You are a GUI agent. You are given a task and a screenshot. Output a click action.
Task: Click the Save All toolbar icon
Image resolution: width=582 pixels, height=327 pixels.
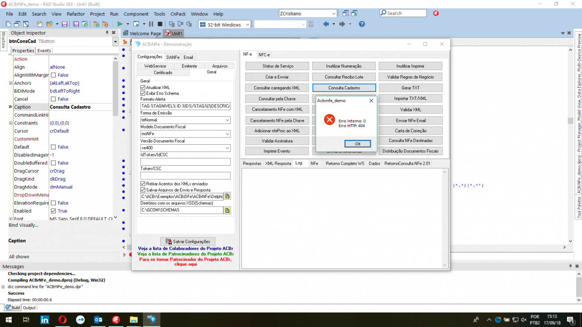[76, 25]
